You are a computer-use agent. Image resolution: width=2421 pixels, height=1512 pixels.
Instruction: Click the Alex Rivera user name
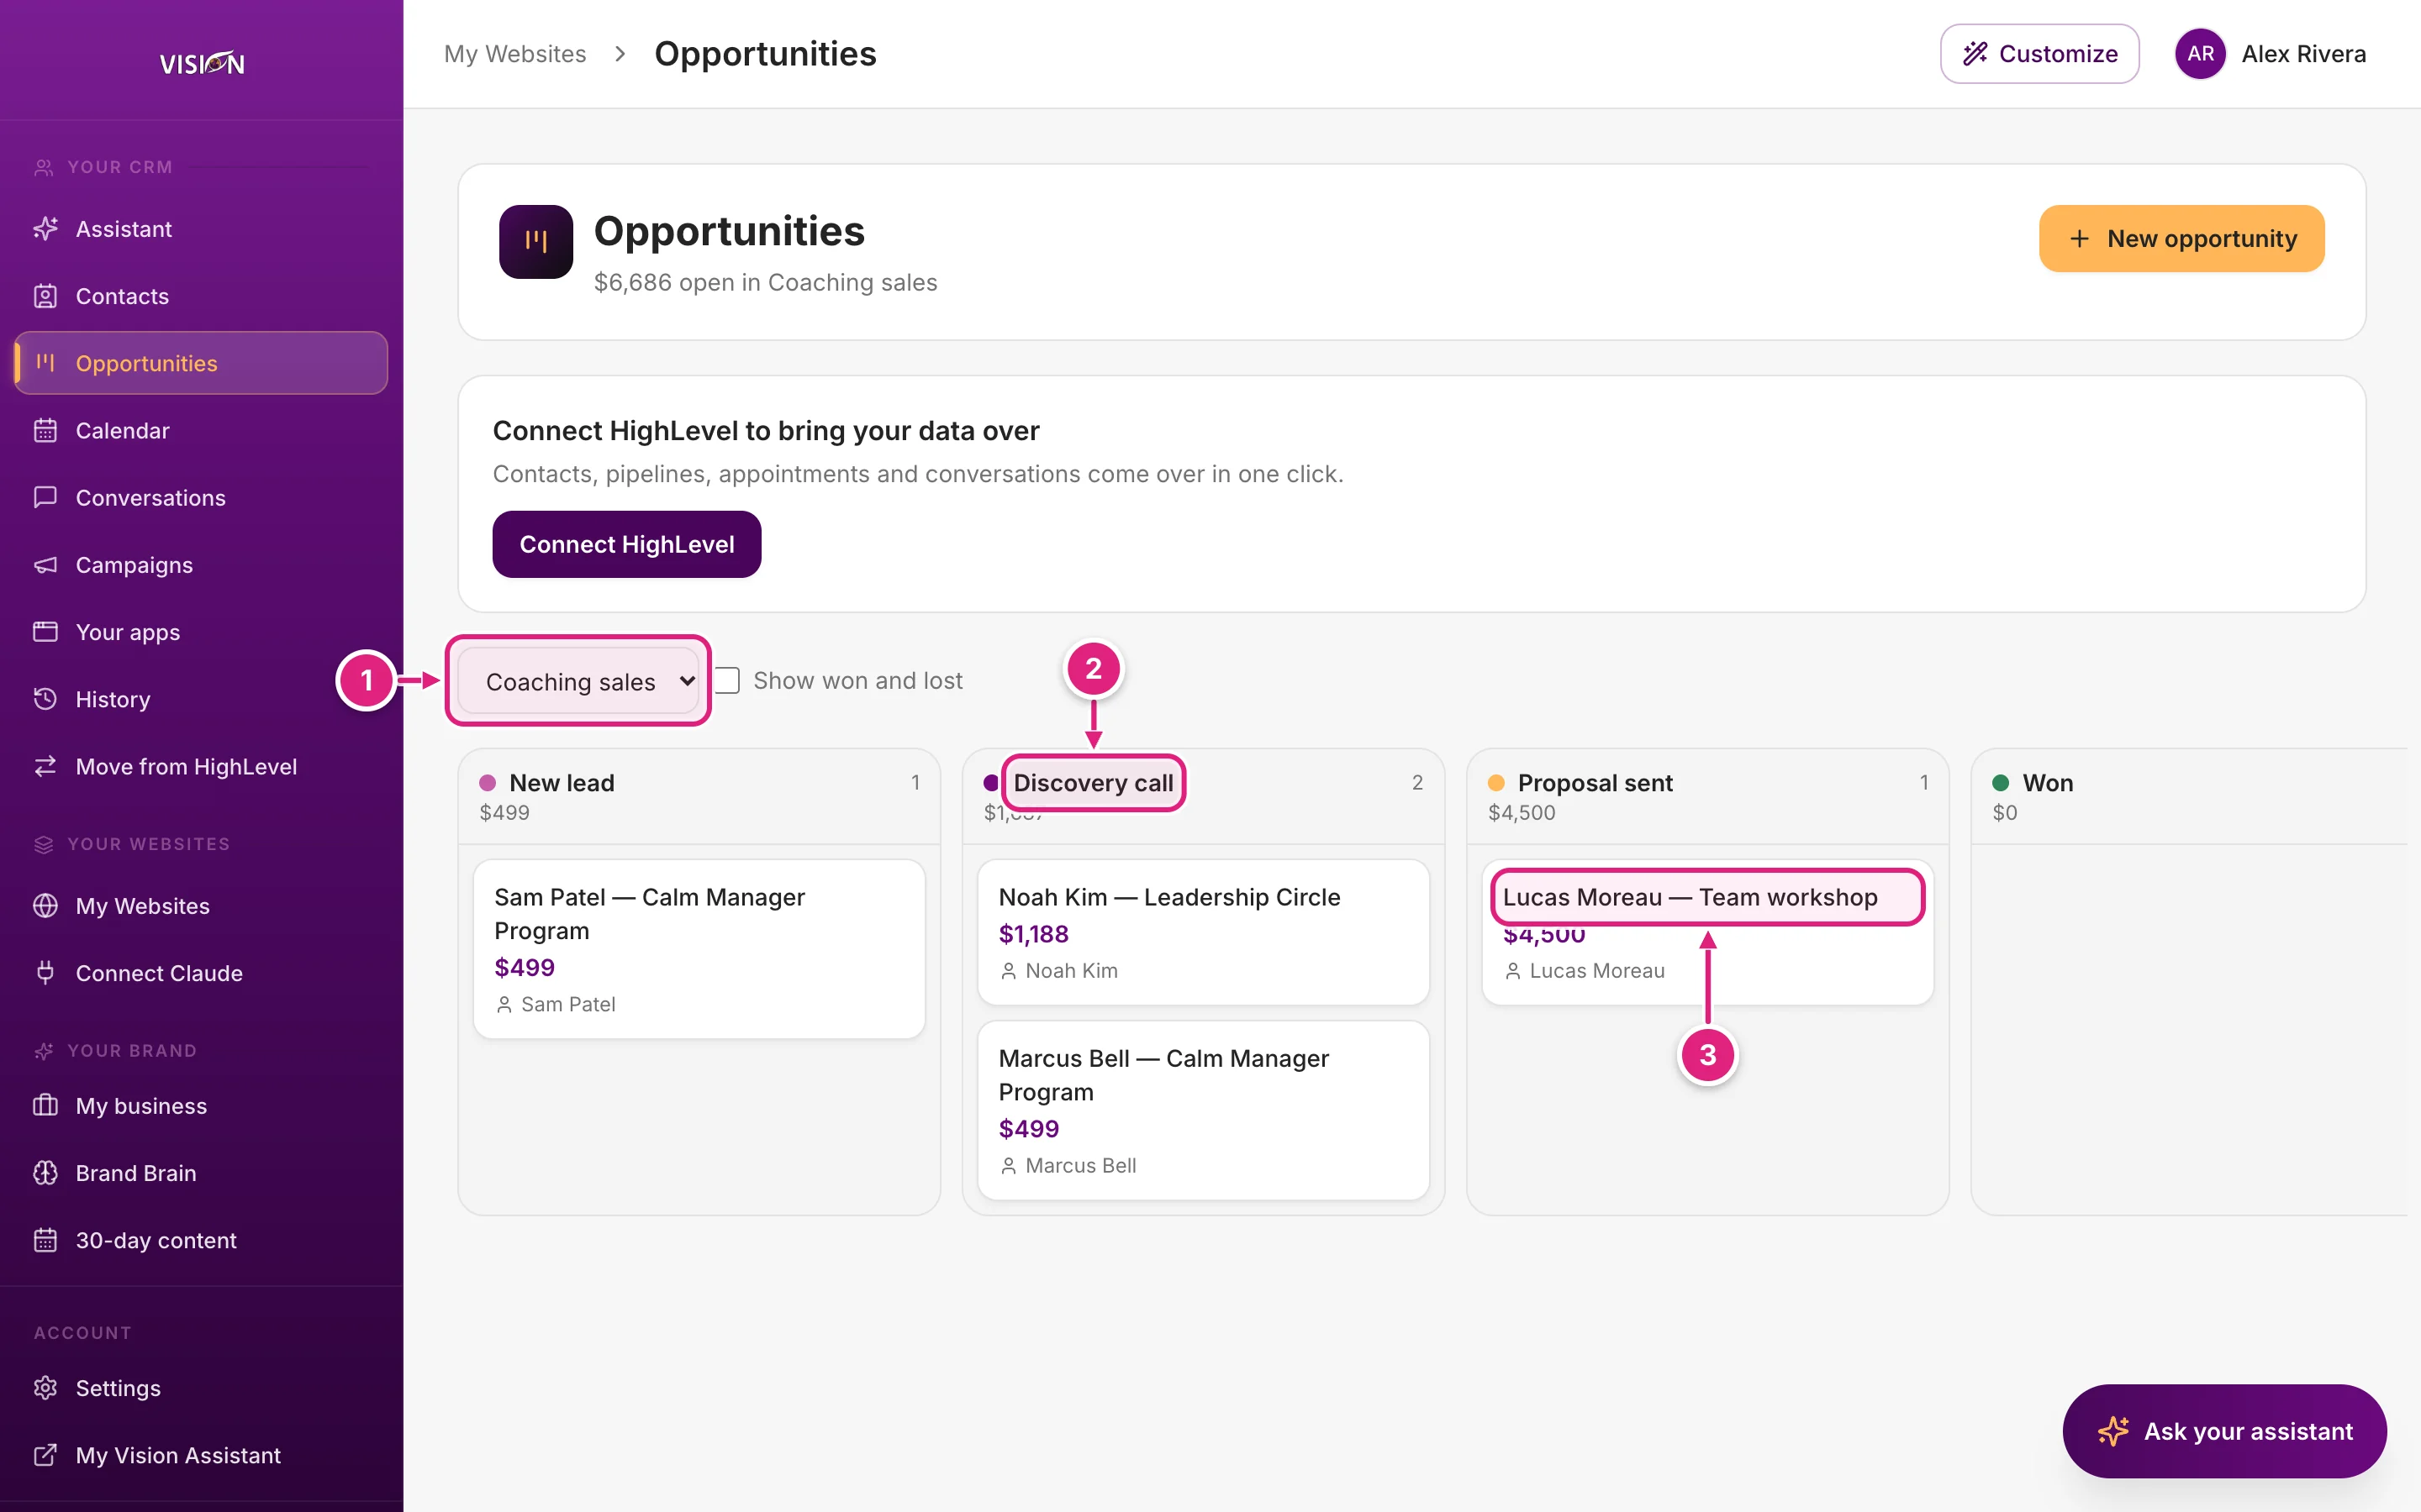(2304, 54)
